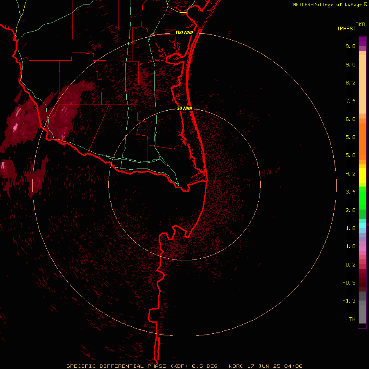The height and width of the screenshot is (369, 369).
Task: Click the TH threshold label
Action: [352, 319]
